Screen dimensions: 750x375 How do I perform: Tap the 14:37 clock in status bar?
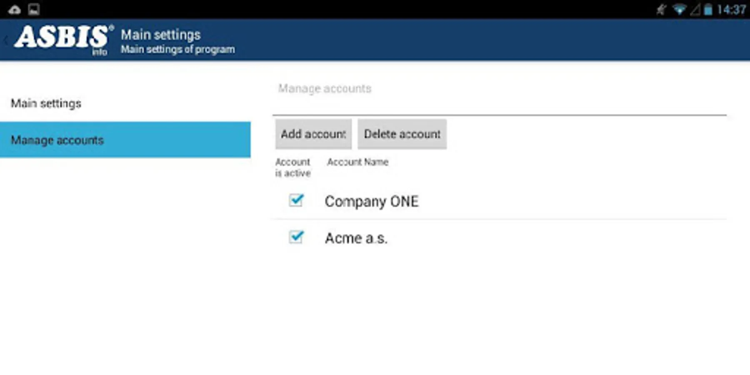(731, 10)
